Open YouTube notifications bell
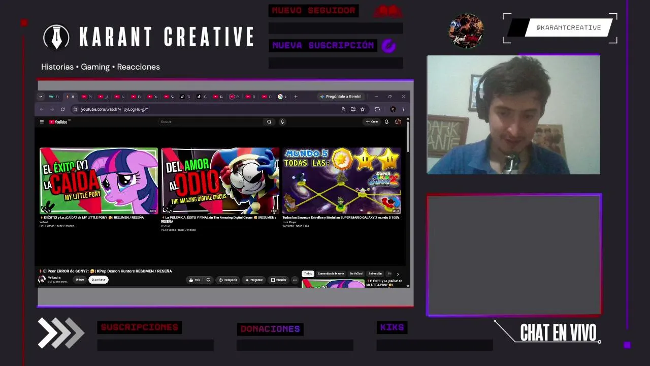650x366 pixels. coord(386,122)
